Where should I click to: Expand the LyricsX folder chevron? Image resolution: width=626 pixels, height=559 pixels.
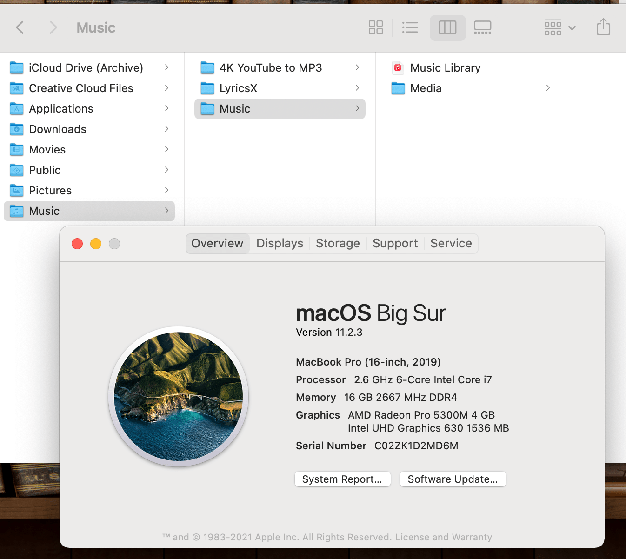[x=357, y=88]
